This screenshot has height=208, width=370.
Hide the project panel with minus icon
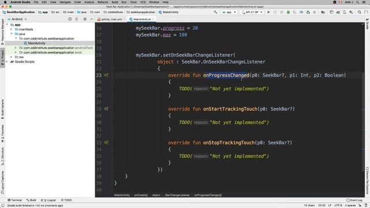[x=91, y=19]
